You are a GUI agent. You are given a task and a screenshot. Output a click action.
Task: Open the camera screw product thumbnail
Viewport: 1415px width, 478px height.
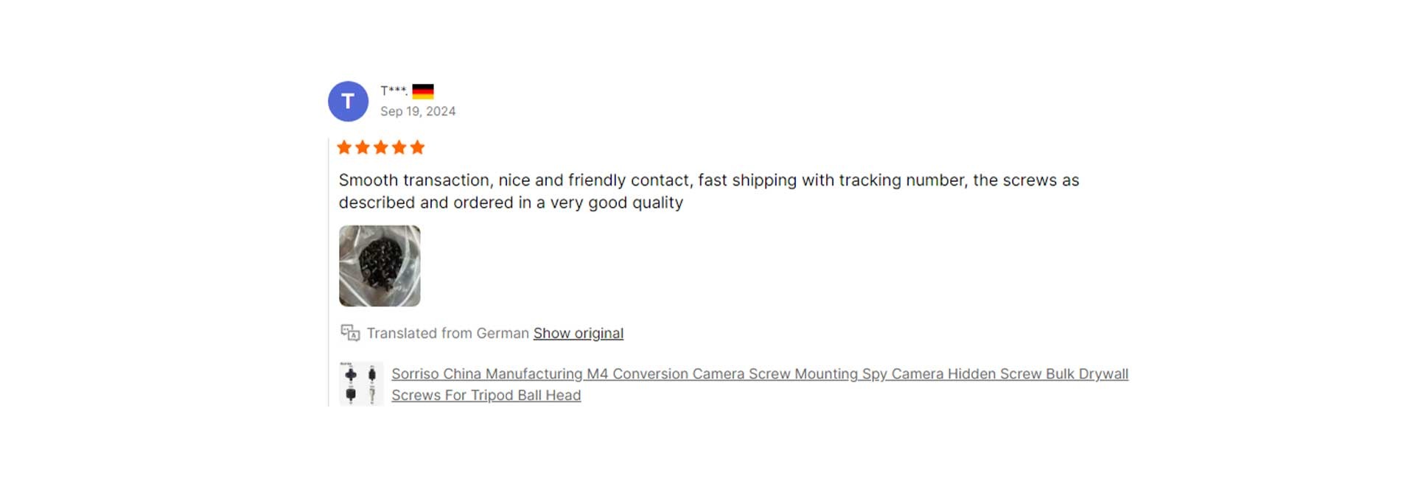[x=361, y=384]
